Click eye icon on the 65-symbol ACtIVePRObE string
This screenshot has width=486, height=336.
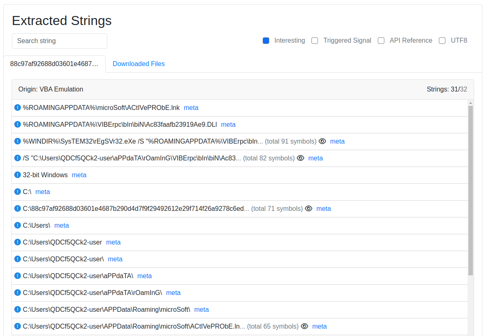click(x=304, y=326)
